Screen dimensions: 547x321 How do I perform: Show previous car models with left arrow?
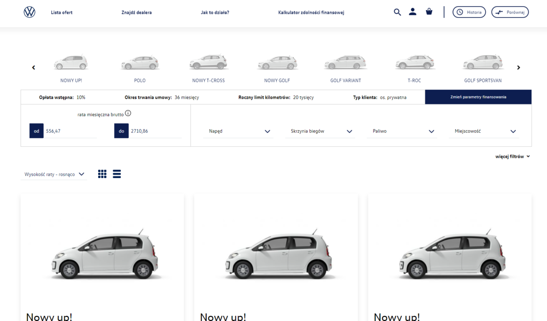pos(33,68)
